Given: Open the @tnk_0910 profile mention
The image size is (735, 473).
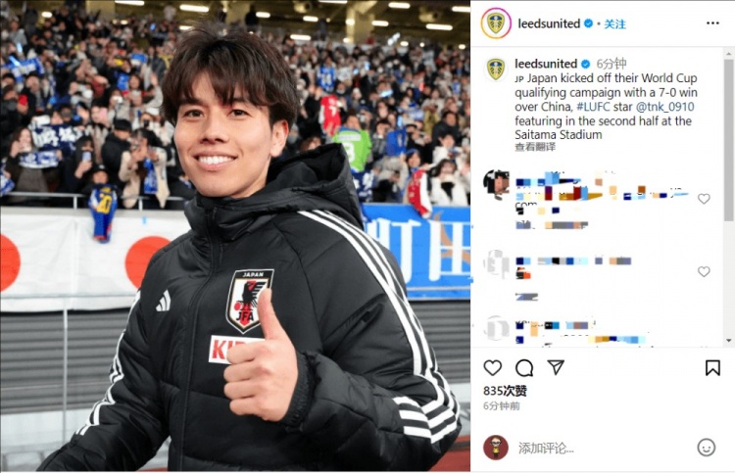Looking at the screenshot, I should (x=664, y=107).
